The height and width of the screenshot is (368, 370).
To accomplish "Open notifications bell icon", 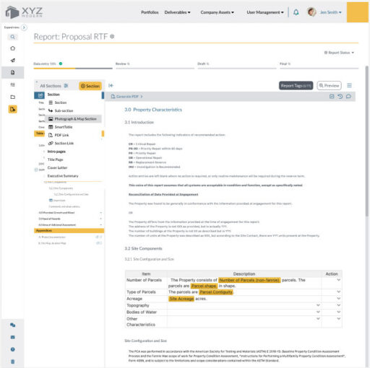I will 296,12.
